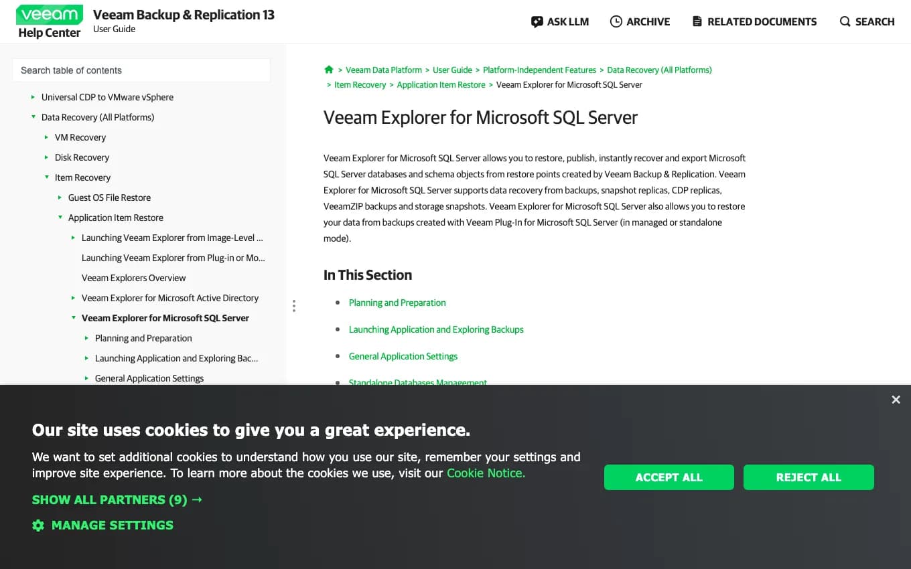Open Launching Veeam Explorer from Plug-in item
The image size is (911, 569).
click(173, 258)
